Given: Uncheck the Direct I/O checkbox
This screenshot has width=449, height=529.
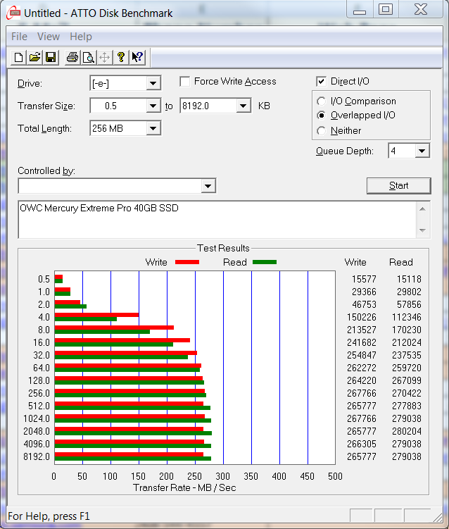Looking at the screenshot, I should tap(322, 82).
